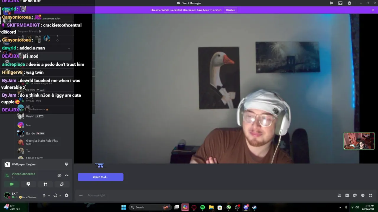The image size is (378, 212).
Task: Open the Quests flag icon
Action: [331, 3]
